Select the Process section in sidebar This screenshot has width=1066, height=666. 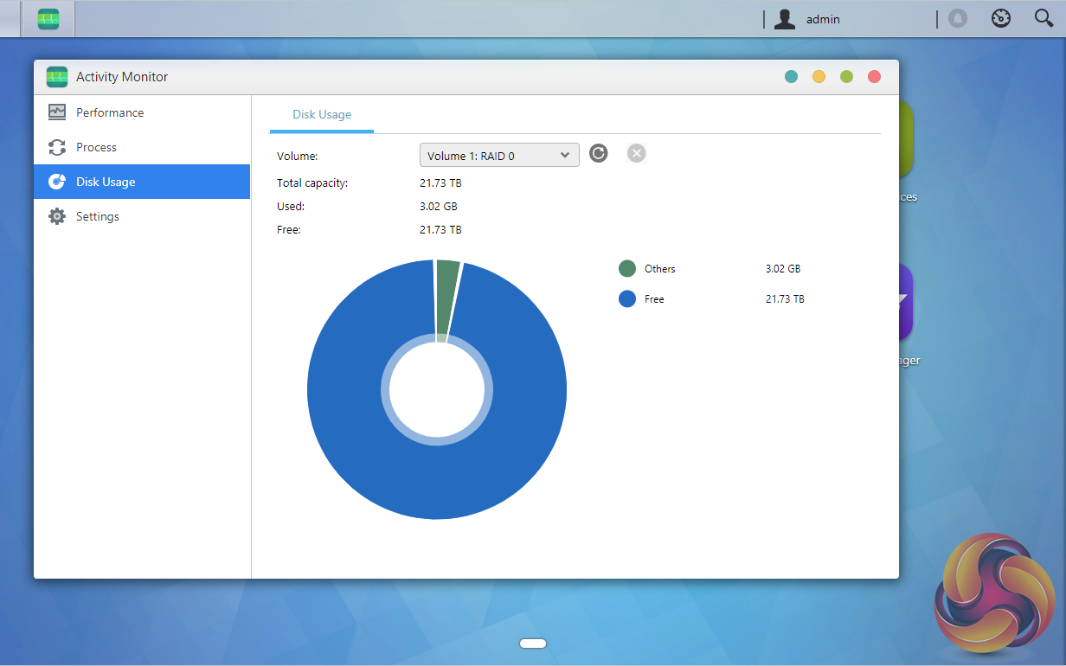coord(96,147)
